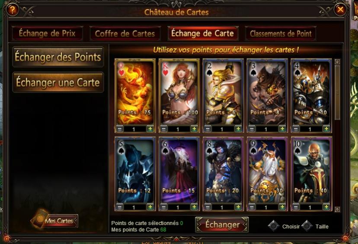Go to Classements de Point tab

pyautogui.click(x=281, y=34)
